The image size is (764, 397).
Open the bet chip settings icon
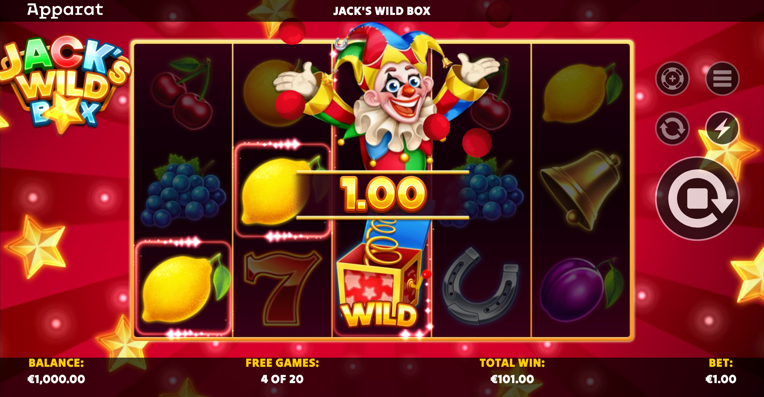[672, 79]
